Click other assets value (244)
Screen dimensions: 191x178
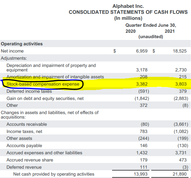coord(143,138)
